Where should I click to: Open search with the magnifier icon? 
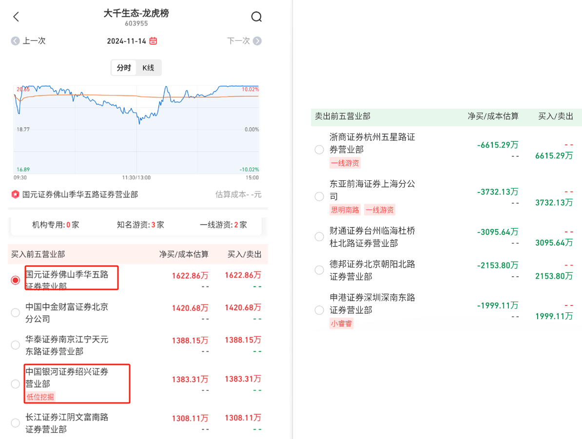point(256,17)
